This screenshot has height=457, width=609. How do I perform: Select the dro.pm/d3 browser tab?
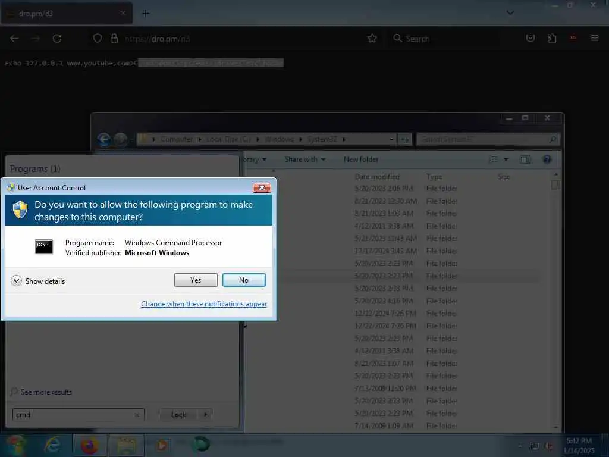[66, 14]
